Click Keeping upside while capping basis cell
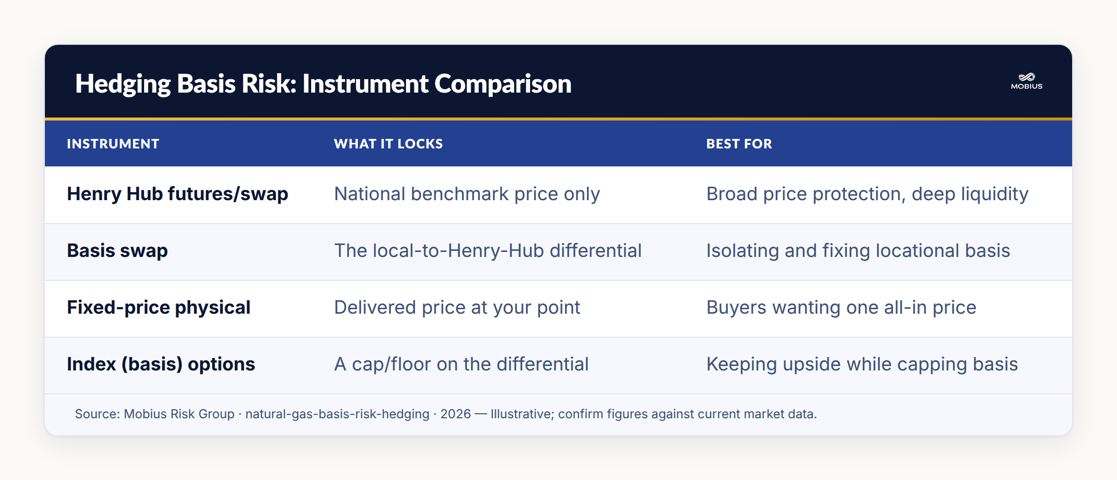The width and height of the screenshot is (1117, 480). 862,364
